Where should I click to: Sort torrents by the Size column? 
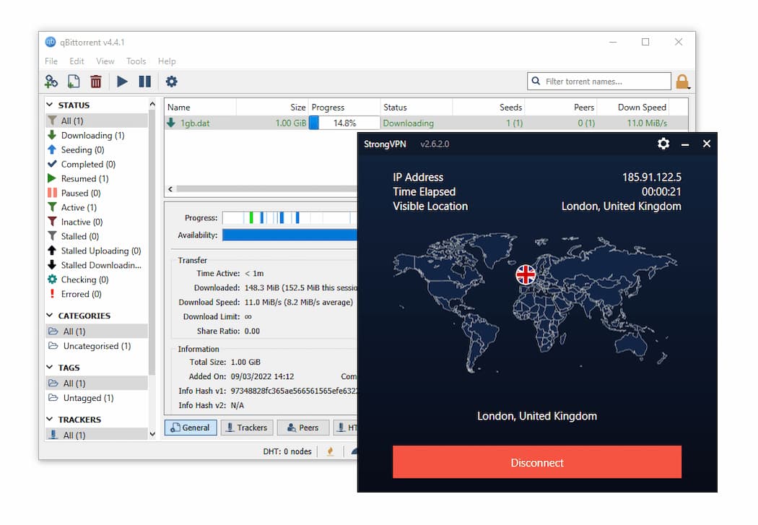[x=272, y=108]
